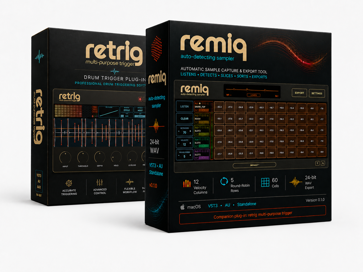Screen dimensions: 363x272
Task: Click the Advanced Control faders icon
Action: coord(100,182)
